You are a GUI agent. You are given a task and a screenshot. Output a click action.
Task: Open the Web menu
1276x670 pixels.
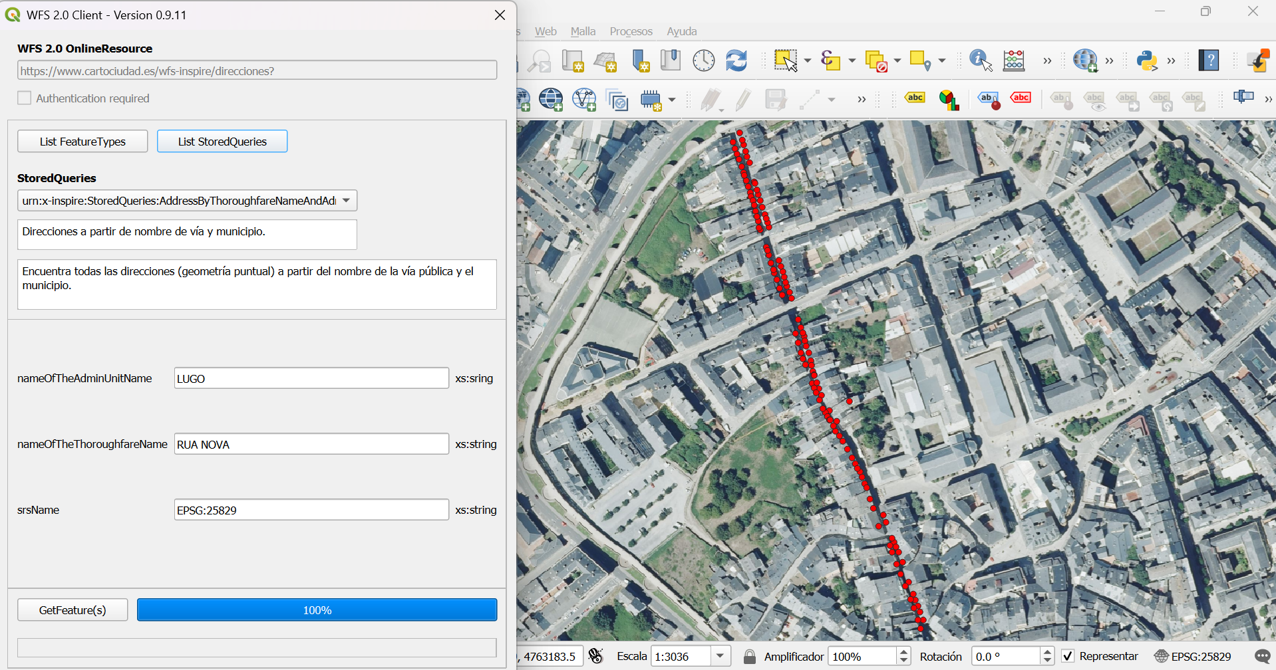545,31
